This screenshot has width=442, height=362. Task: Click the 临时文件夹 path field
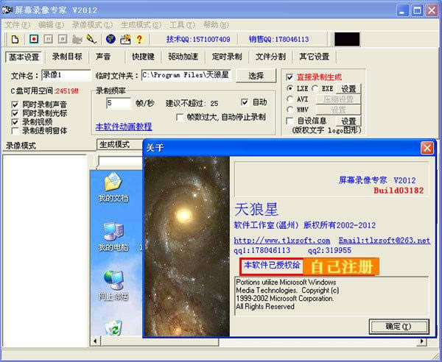click(186, 75)
